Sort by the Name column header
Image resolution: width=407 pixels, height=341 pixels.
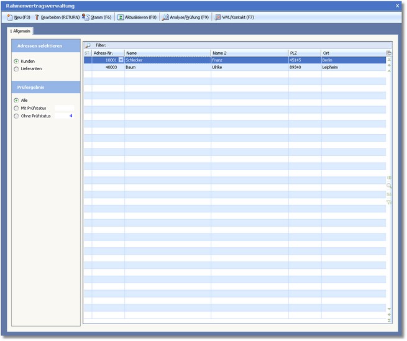(167, 53)
